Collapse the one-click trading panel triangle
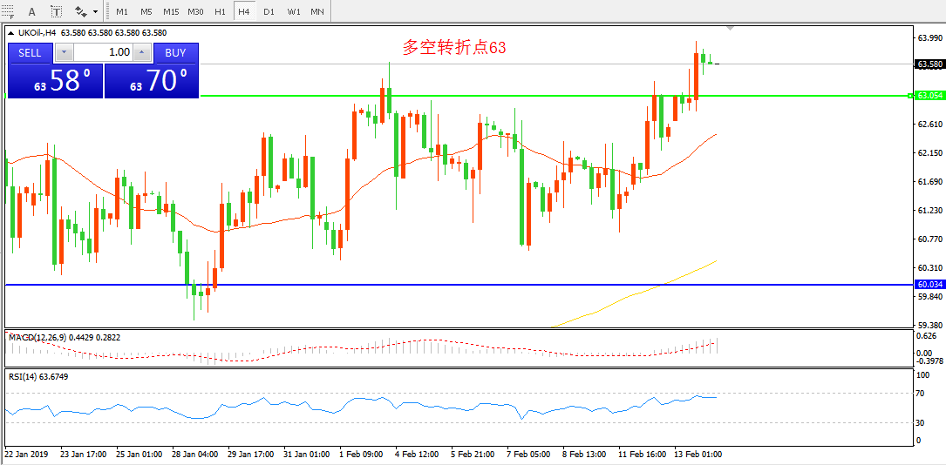This screenshot has width=946, height=465. (x=11, y=33)
